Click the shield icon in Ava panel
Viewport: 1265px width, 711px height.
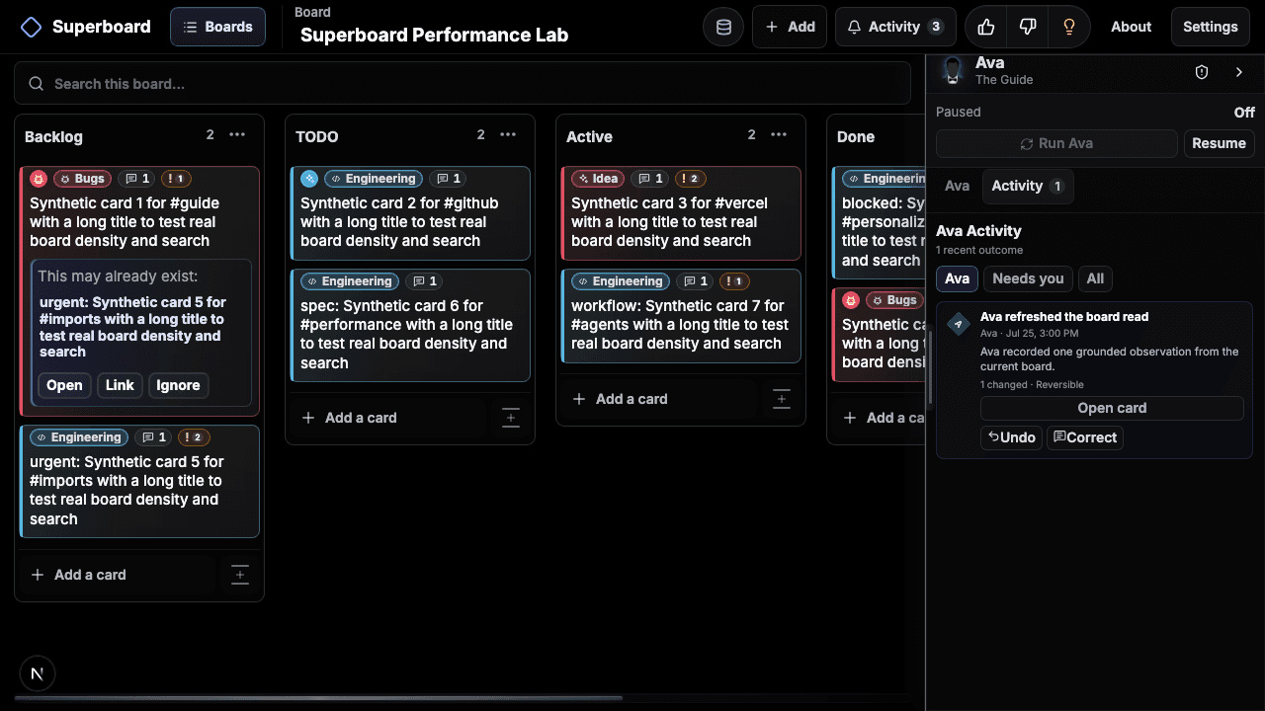[1202, 72]
